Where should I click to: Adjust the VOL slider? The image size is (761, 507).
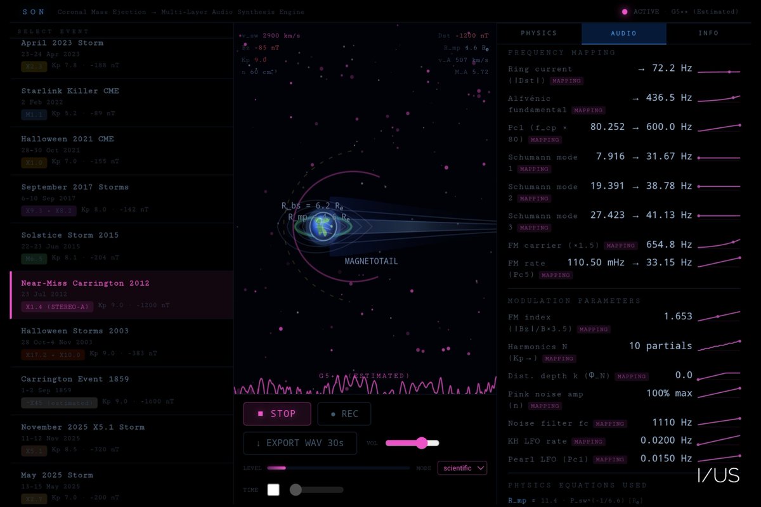412,443
